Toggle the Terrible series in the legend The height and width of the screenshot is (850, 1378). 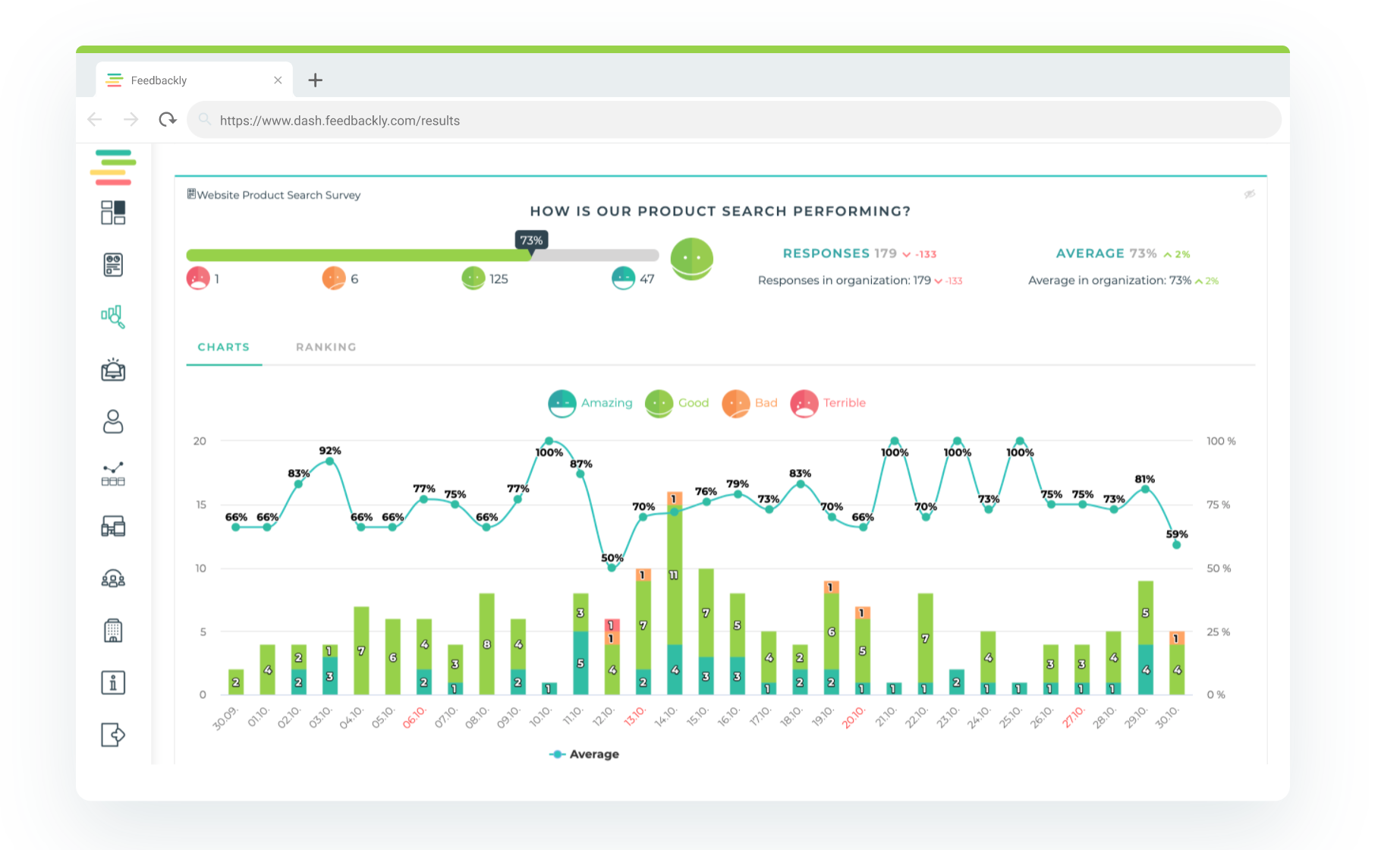[x=828, y=403]
